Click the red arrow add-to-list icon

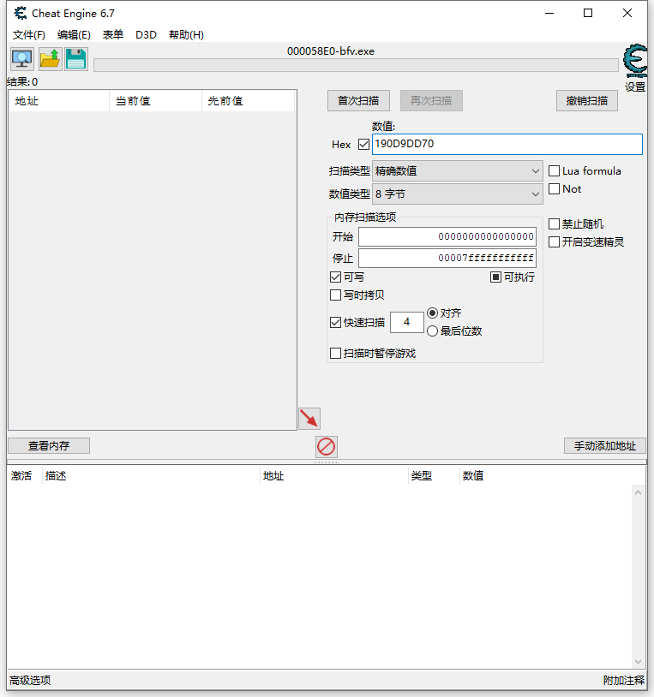pyautogui.click(x=309, y=419)
